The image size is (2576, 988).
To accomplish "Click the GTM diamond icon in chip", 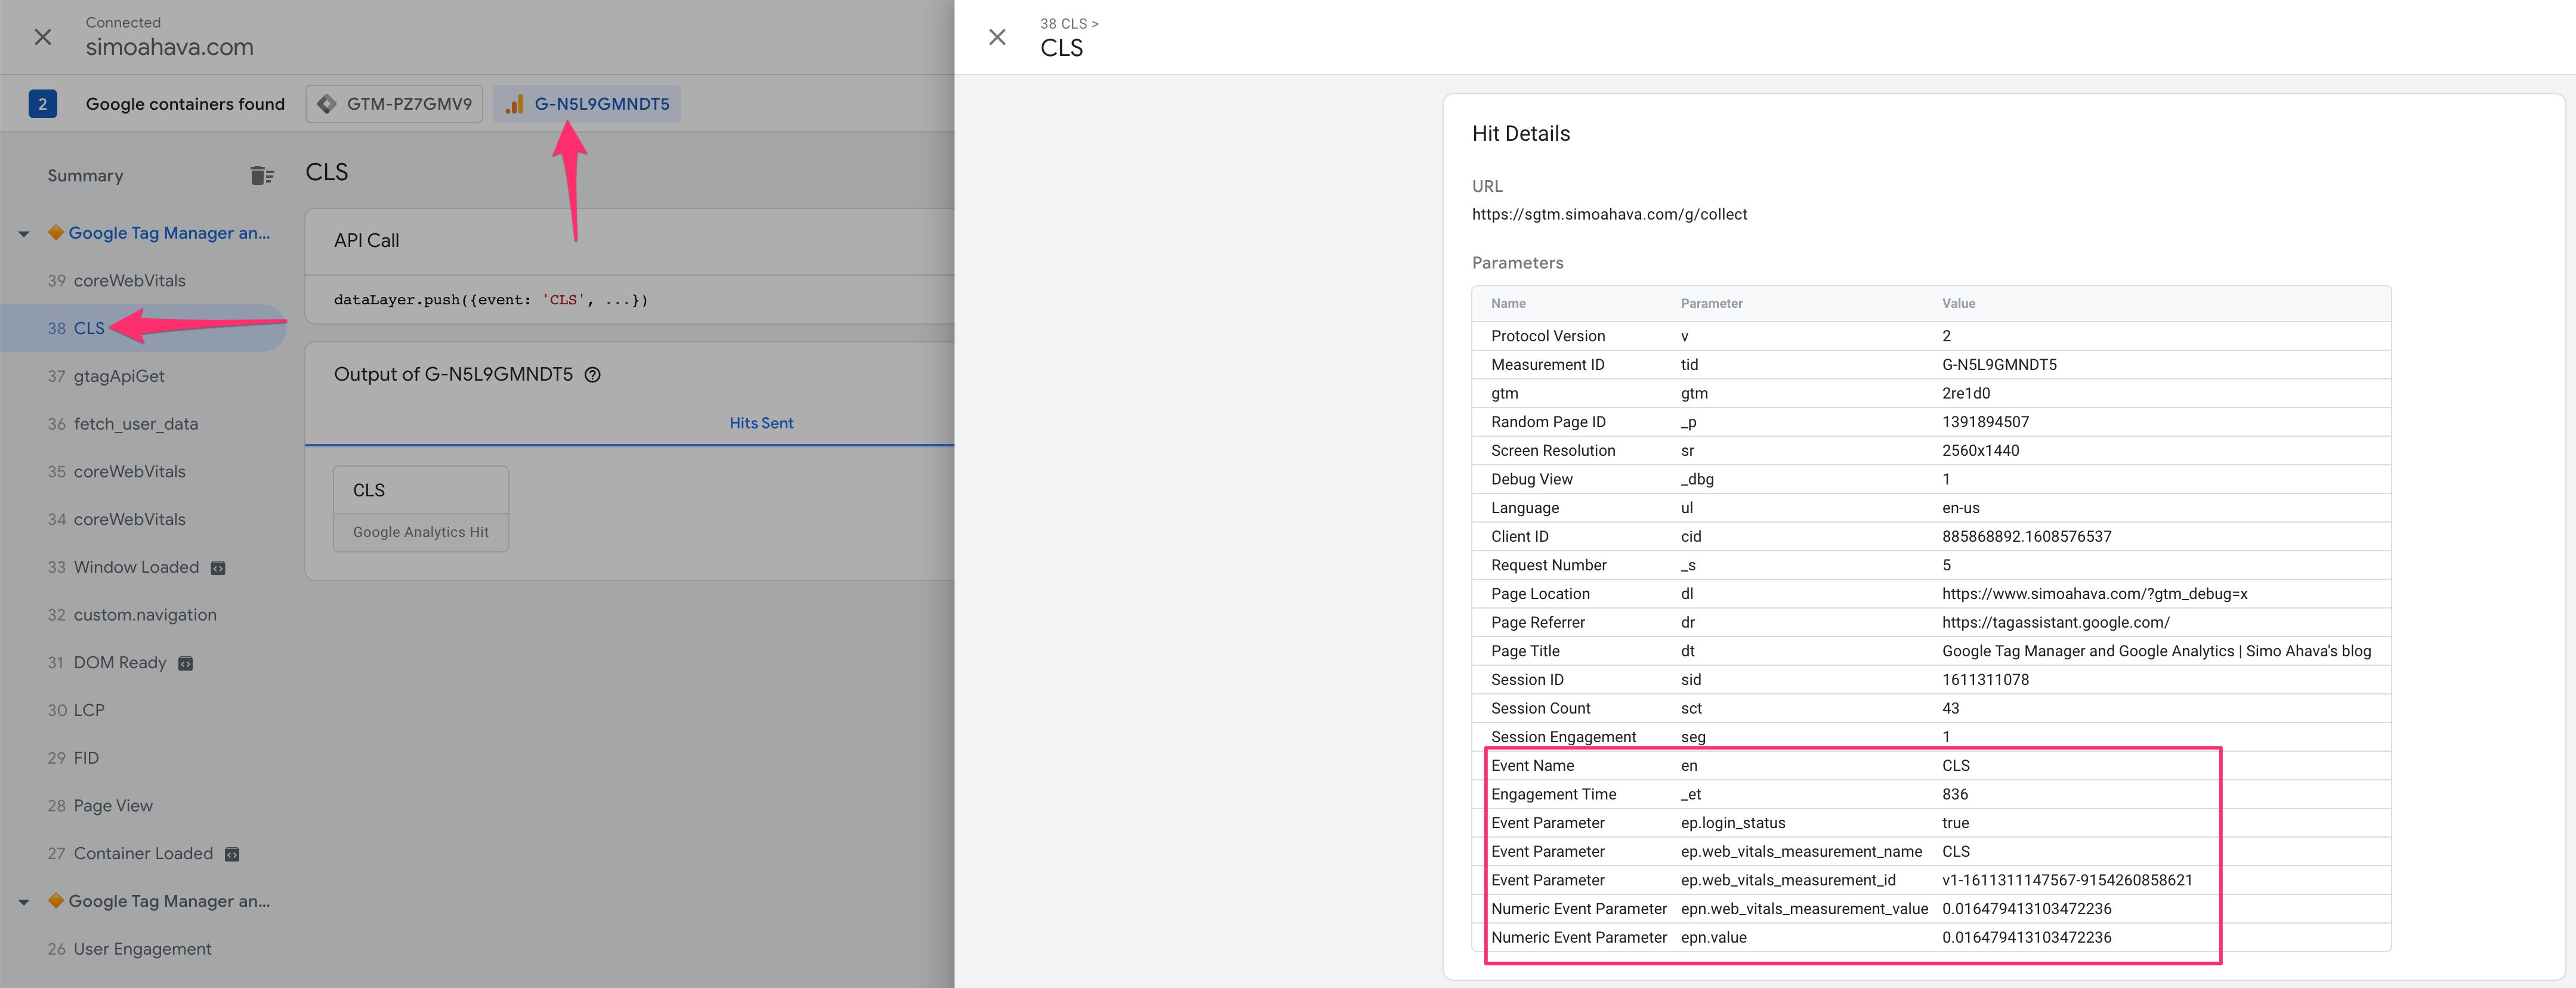I will pos(326,104).
